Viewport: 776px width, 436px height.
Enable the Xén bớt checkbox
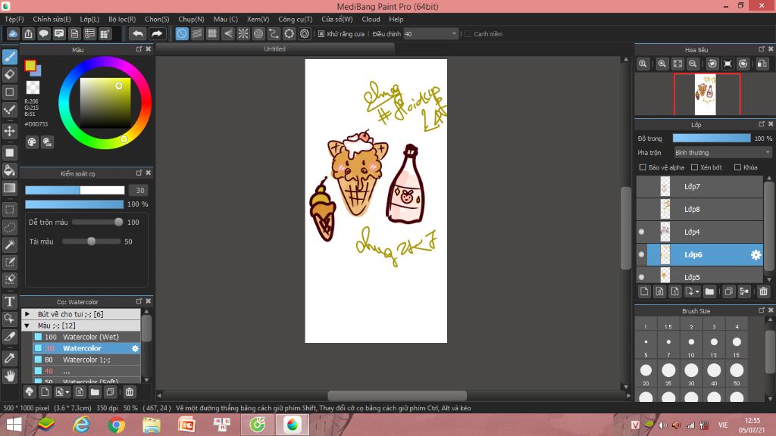pos(694,167)
